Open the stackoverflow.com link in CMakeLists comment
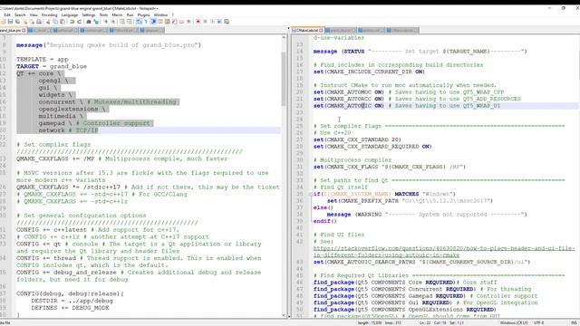580x326 pixels. 444,252
